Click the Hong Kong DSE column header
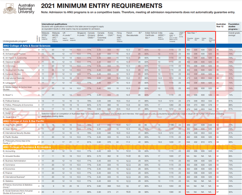Image resolution: width=242 pixels, height=195 pixels. coord(120,37)
